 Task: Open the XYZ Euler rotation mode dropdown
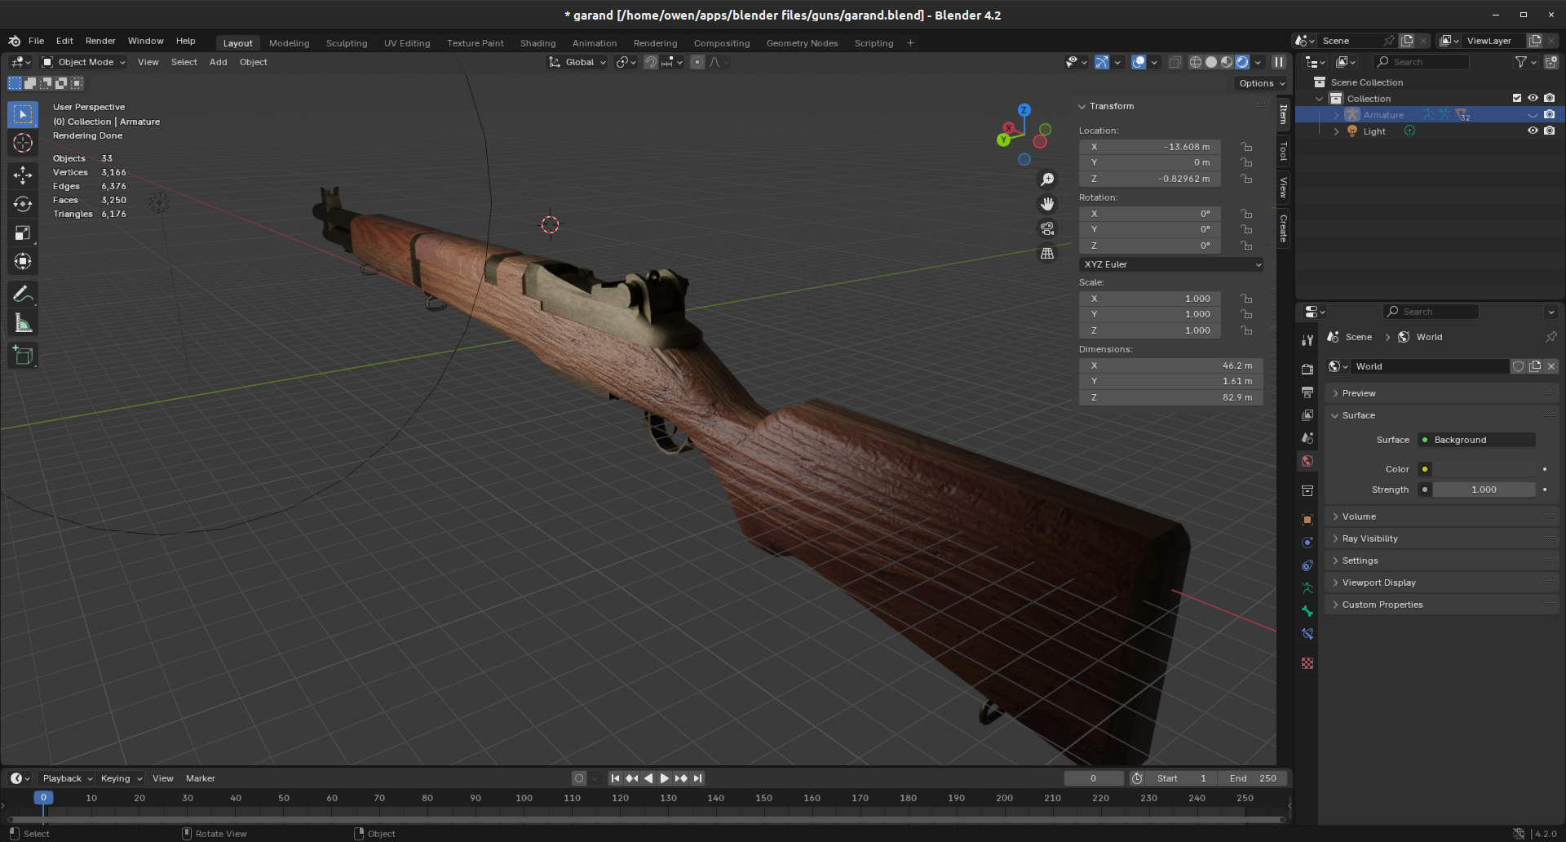pos(1171,264)
